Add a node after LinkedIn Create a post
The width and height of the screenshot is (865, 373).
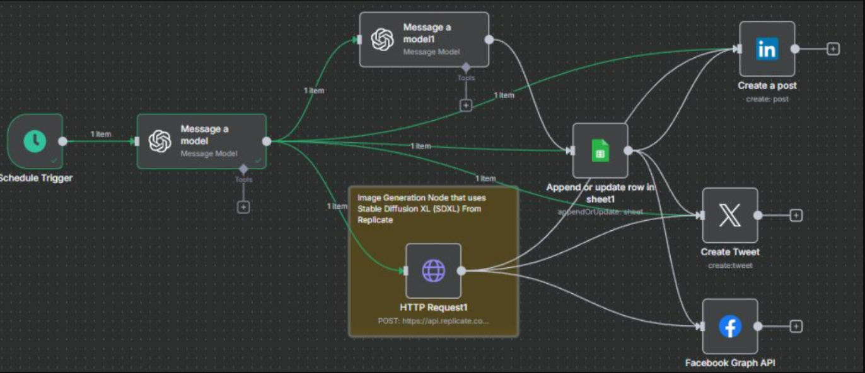click(833, 49)
